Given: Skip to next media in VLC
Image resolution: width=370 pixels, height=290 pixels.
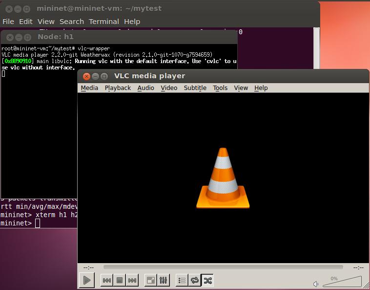Looking at the screenshot, I should click(x=132, y=280).
